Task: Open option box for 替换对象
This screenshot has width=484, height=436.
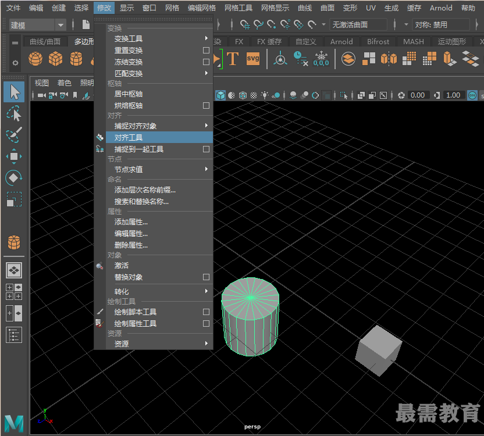Action: pyautogui.click(x=206, y=277)
